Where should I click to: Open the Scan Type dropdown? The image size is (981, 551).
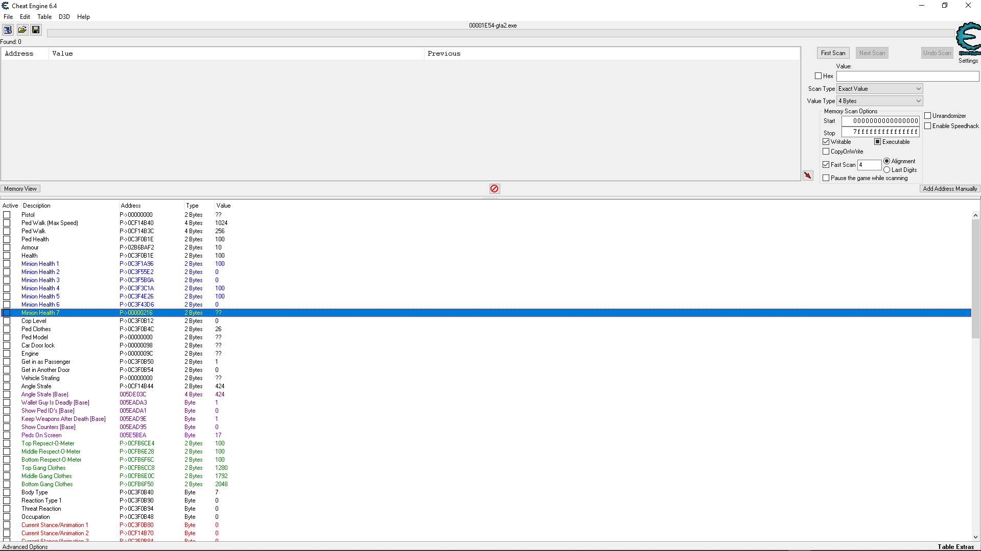879,89
